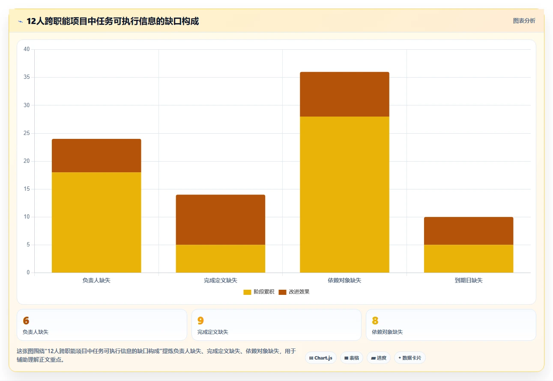Click the y-axis value 35
Viewport: 553px width, 381px height.
click(27, 77)
